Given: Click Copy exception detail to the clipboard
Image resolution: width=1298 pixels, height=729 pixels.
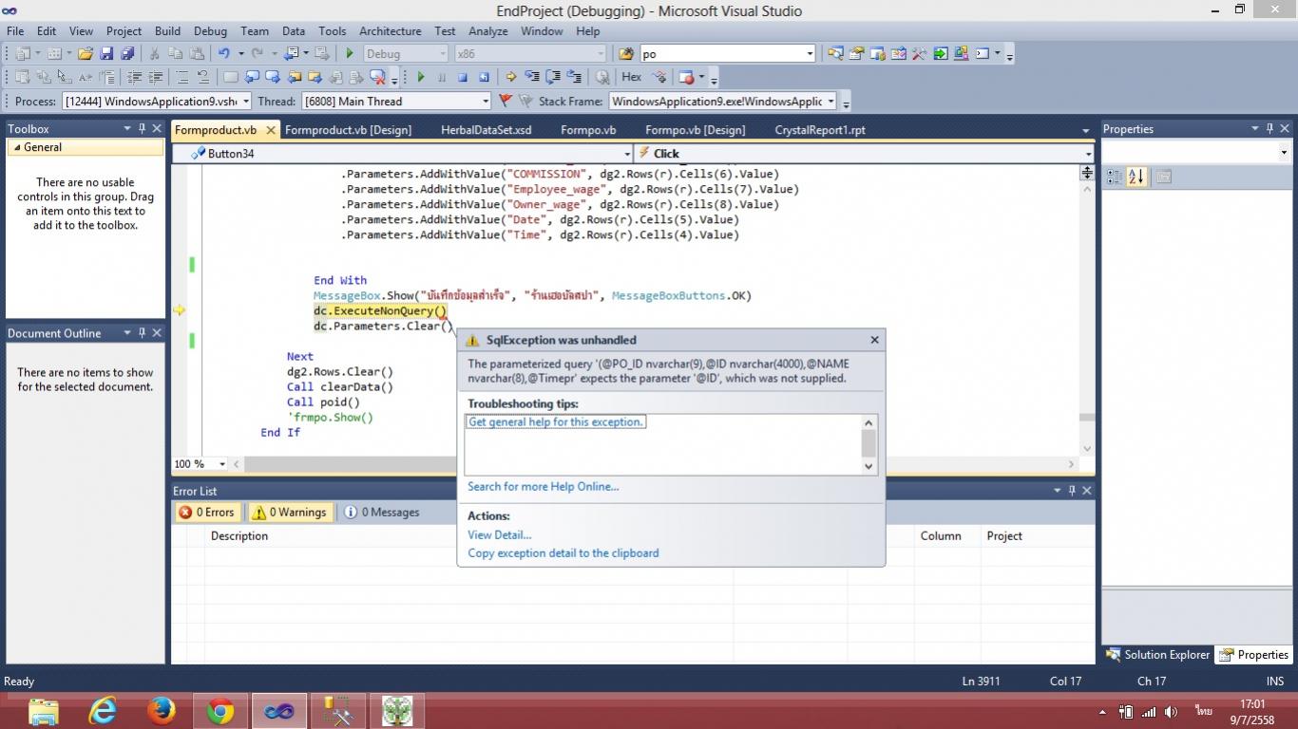Looking at the screenshot, I should [563, 553].
